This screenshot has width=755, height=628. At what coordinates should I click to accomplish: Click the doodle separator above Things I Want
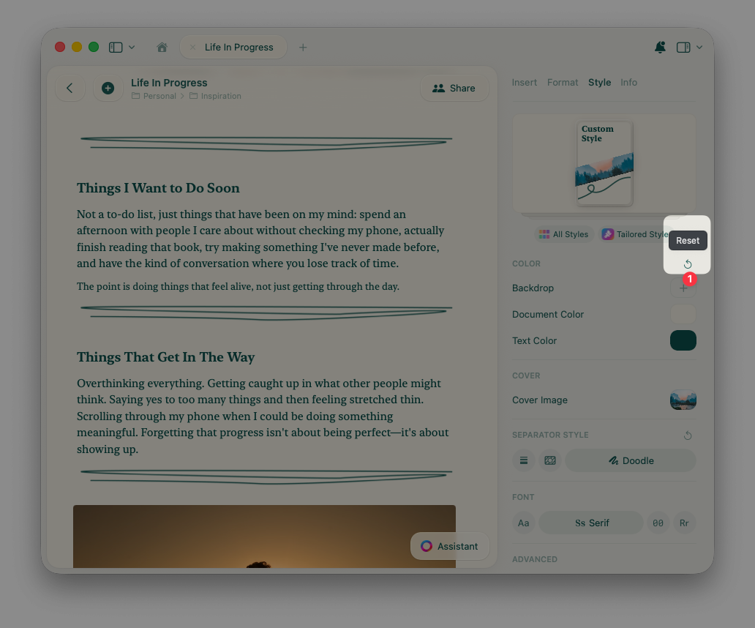tap(266, 143)
